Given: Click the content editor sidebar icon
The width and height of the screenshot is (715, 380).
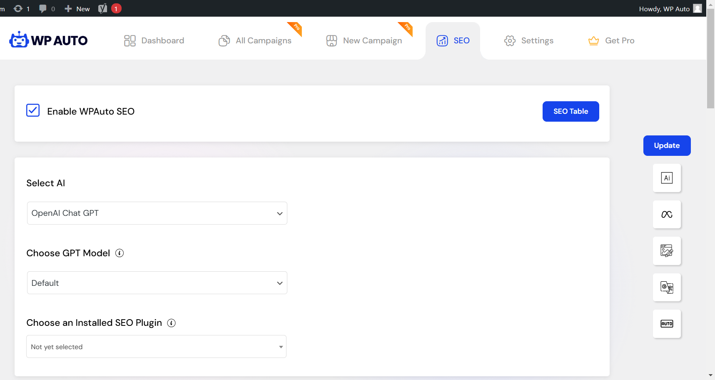Looking at the screenshot, I should [667, 251].
